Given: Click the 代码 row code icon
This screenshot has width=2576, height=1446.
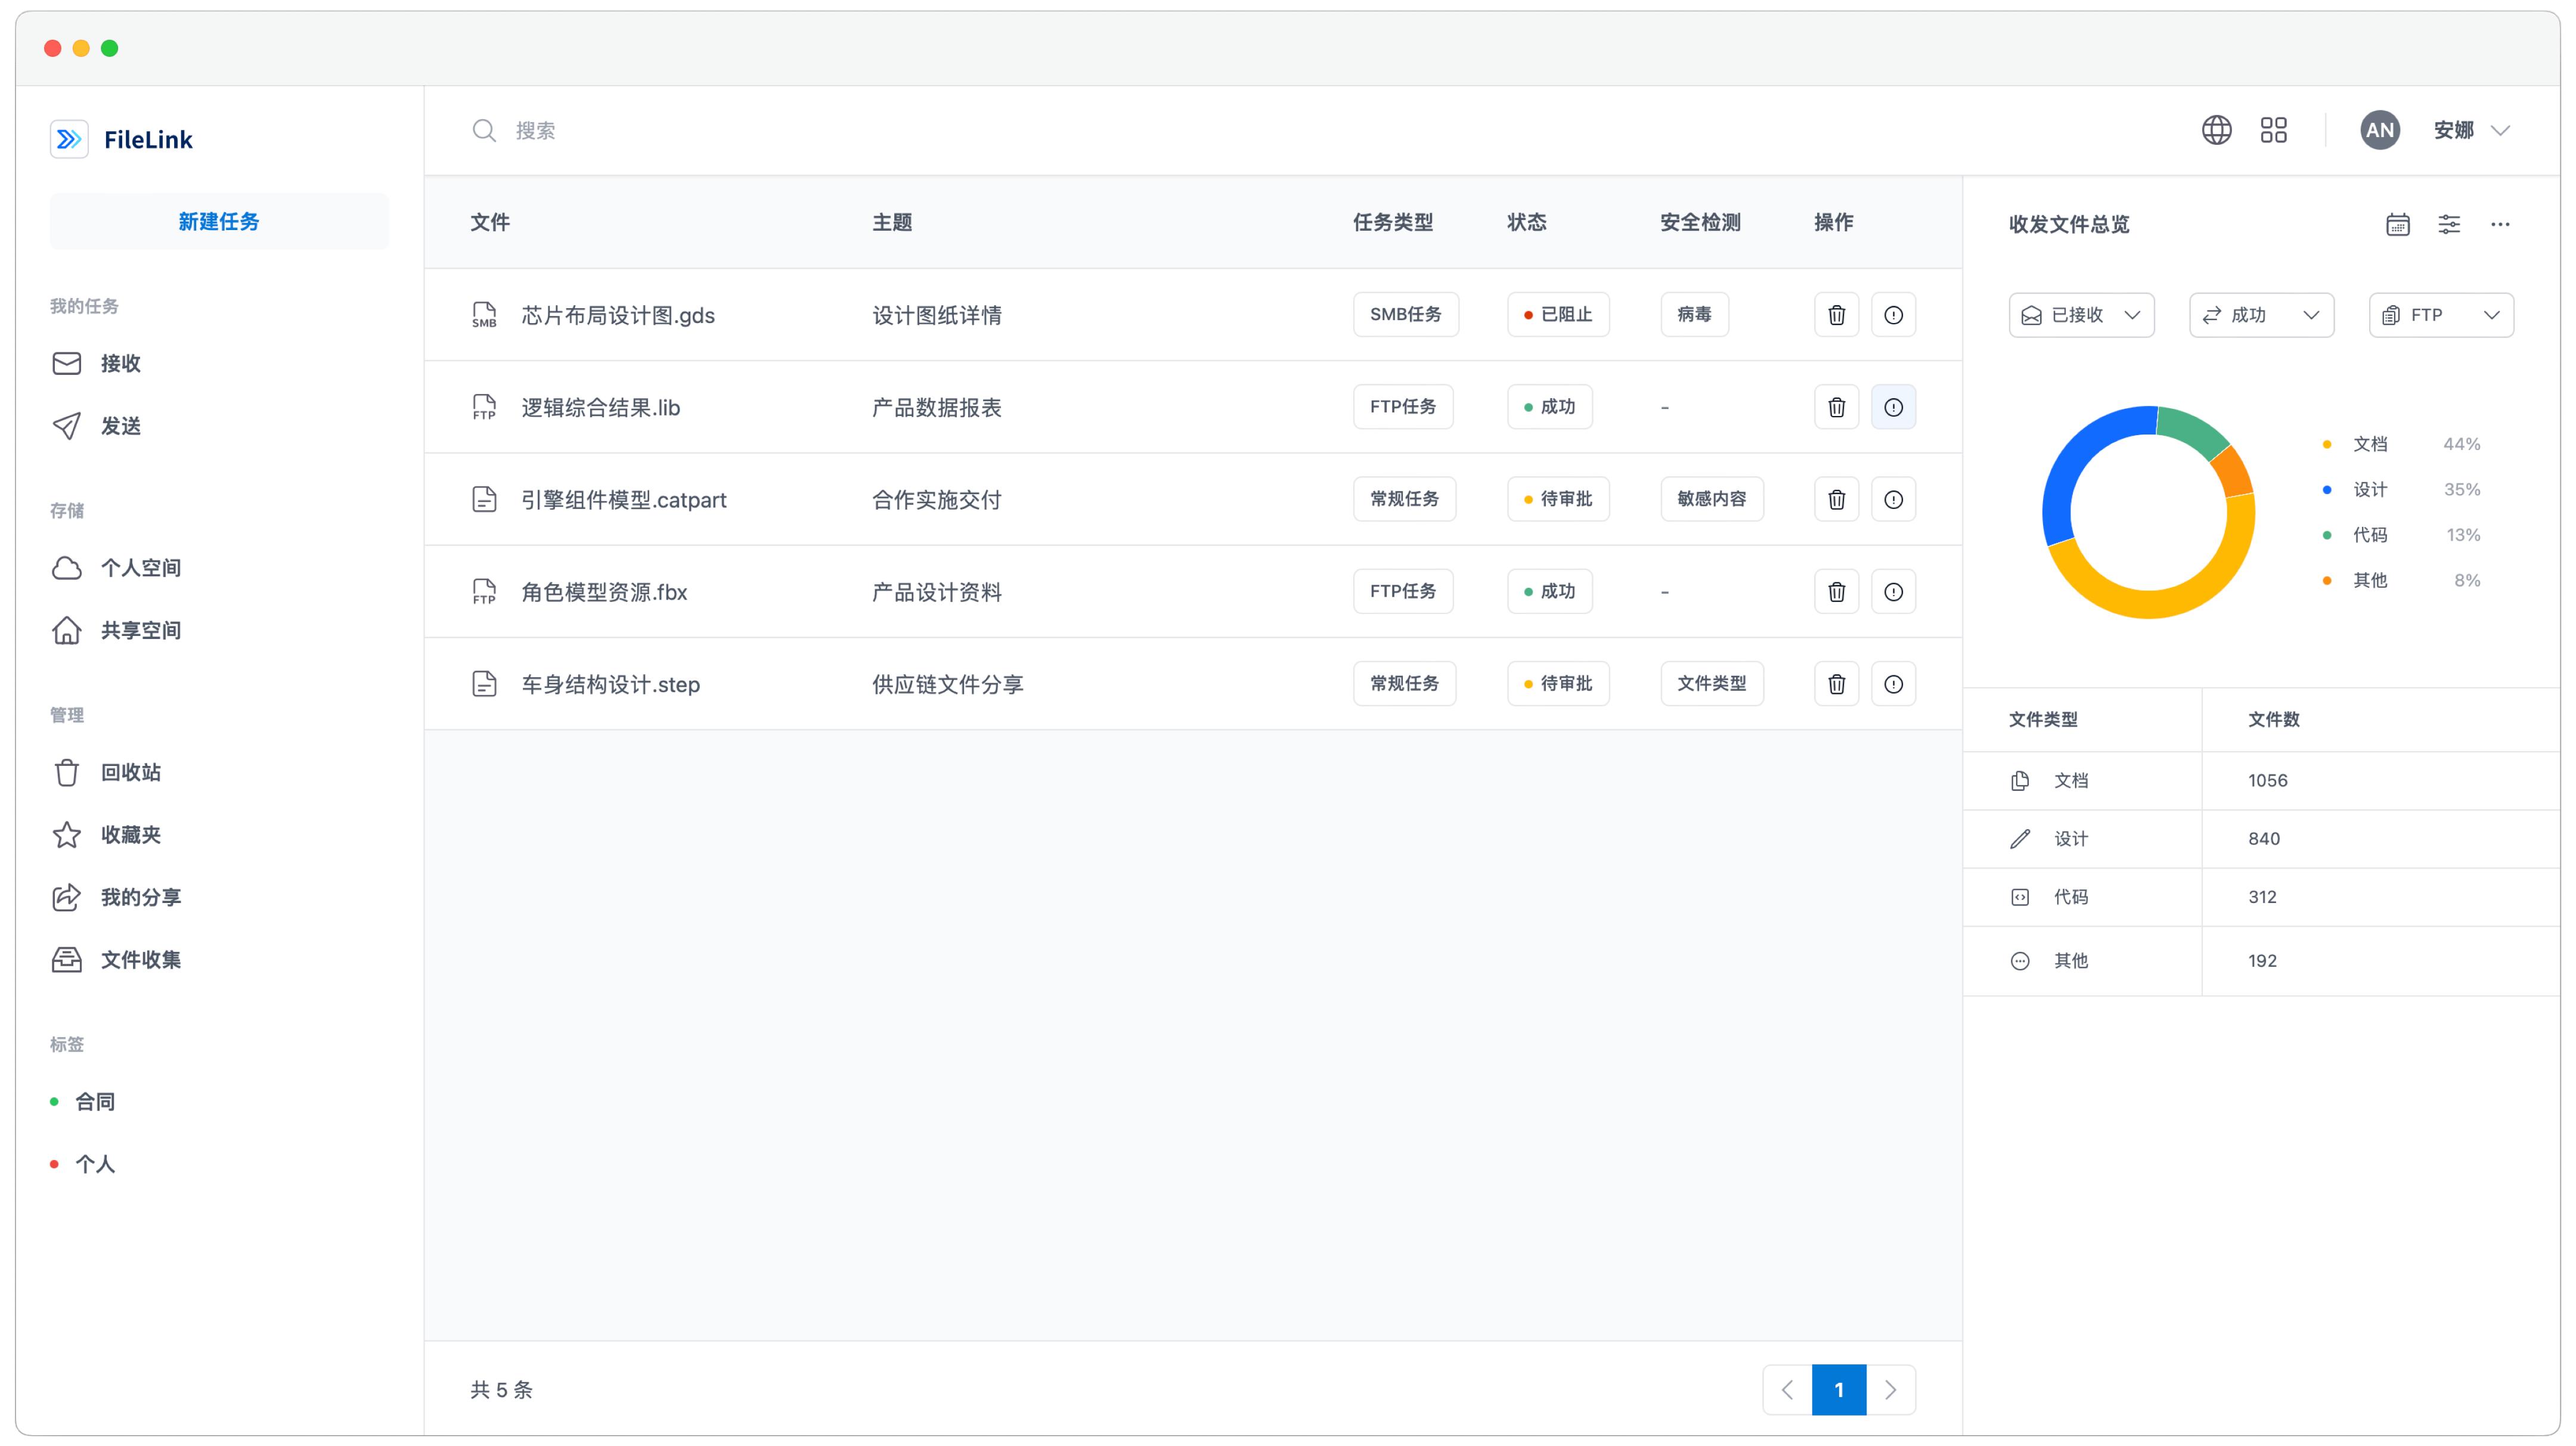Looking at the screenshot, I should click(2020, 897).
